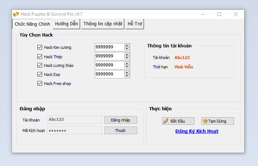The image size is (258, 166).
Task: Focus the Mã Kích hoạt password field
Action: click(74, 130)
